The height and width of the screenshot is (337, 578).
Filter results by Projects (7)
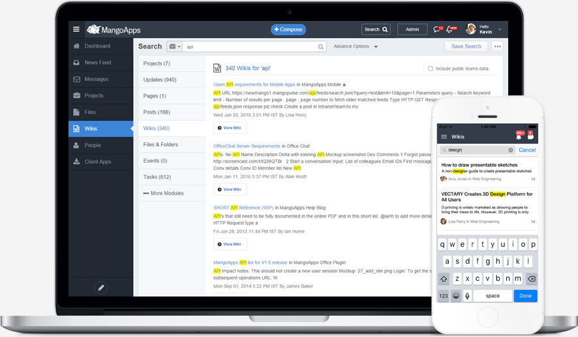(172, 63)
